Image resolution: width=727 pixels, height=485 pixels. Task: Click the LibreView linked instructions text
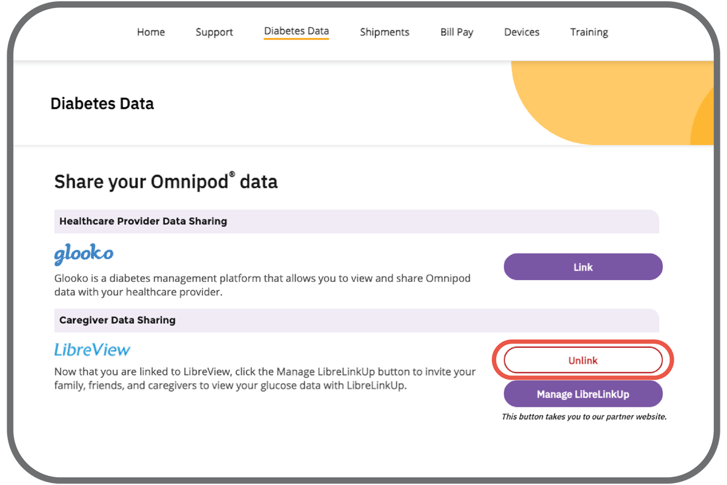pyautogui.click(x=265, y=378)
